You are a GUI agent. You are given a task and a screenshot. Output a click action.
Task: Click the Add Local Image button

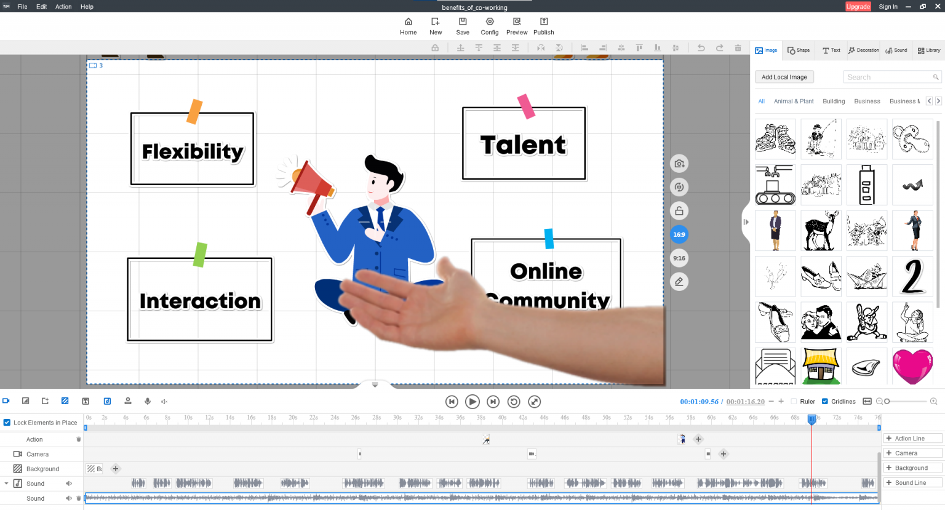pos(784,77)
